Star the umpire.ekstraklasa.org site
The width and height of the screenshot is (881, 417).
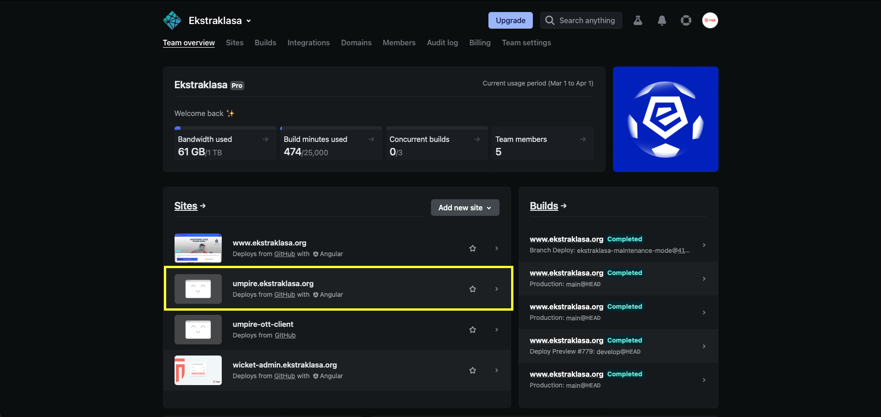tap(473, 289)
